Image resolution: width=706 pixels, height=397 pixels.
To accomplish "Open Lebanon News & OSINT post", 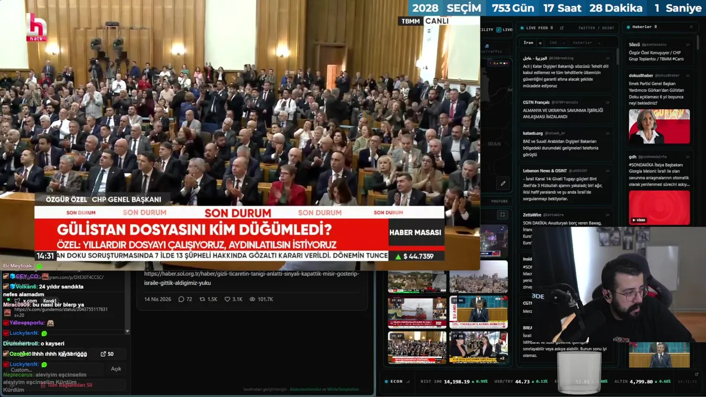I will [566, 185].
